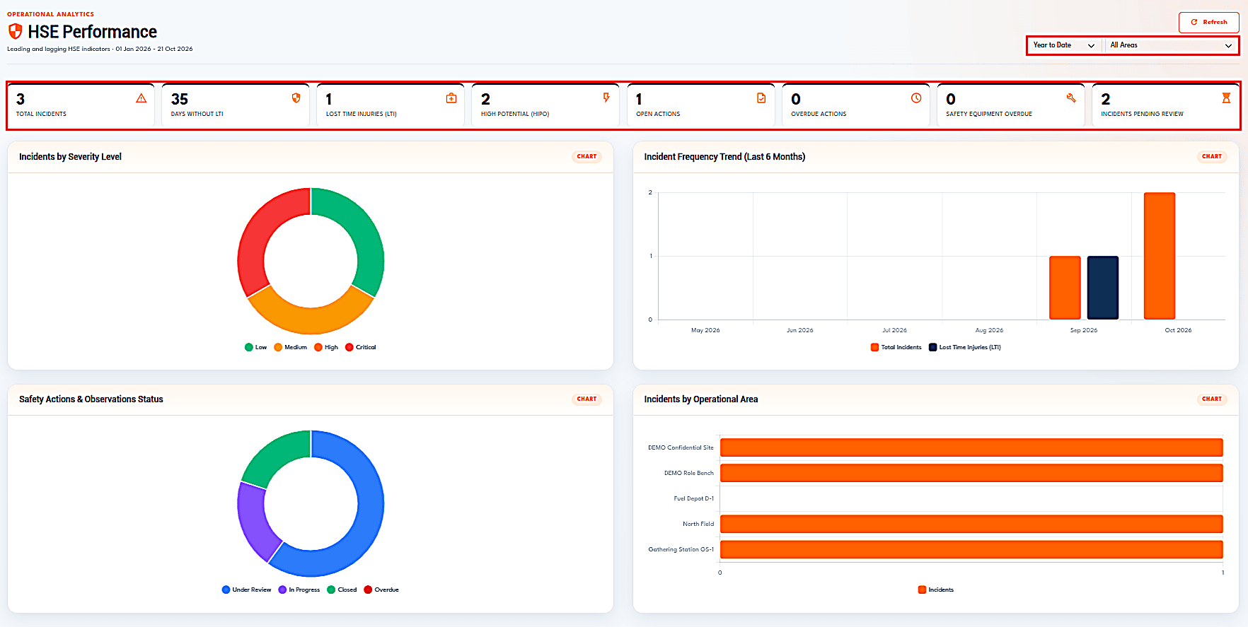
Task: Toggle the Critical severity legend item
Action: tap(360, 347)
